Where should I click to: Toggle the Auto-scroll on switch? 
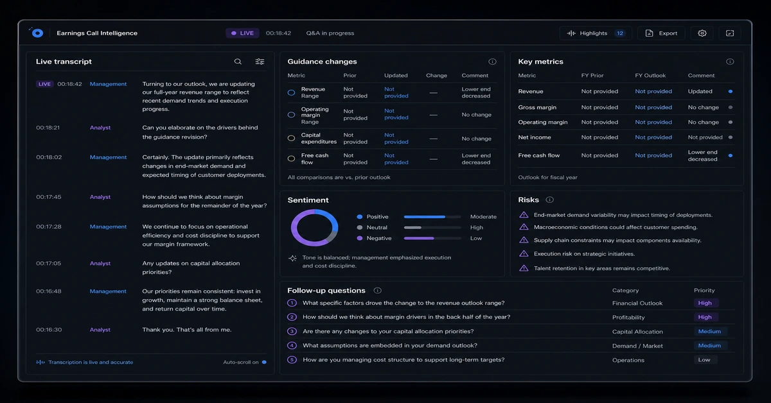tap(264, 362)
